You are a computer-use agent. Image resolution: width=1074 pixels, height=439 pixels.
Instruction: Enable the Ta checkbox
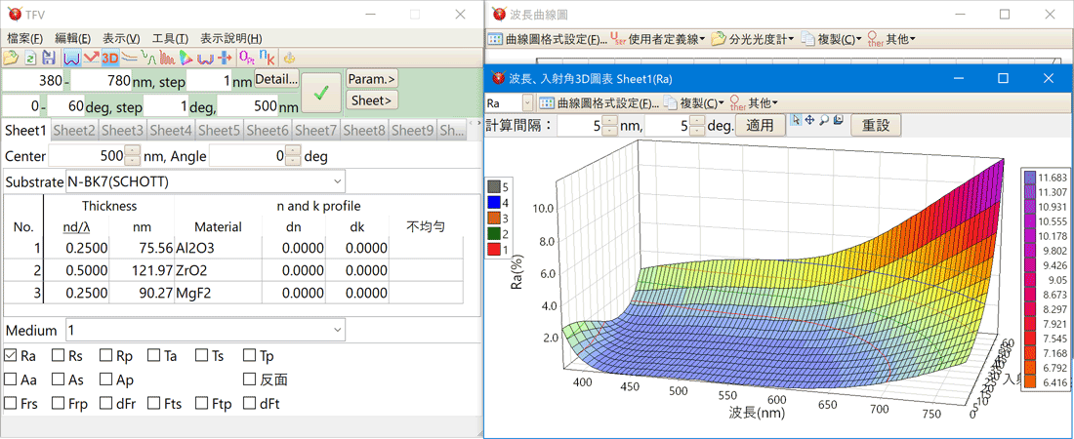154,356
